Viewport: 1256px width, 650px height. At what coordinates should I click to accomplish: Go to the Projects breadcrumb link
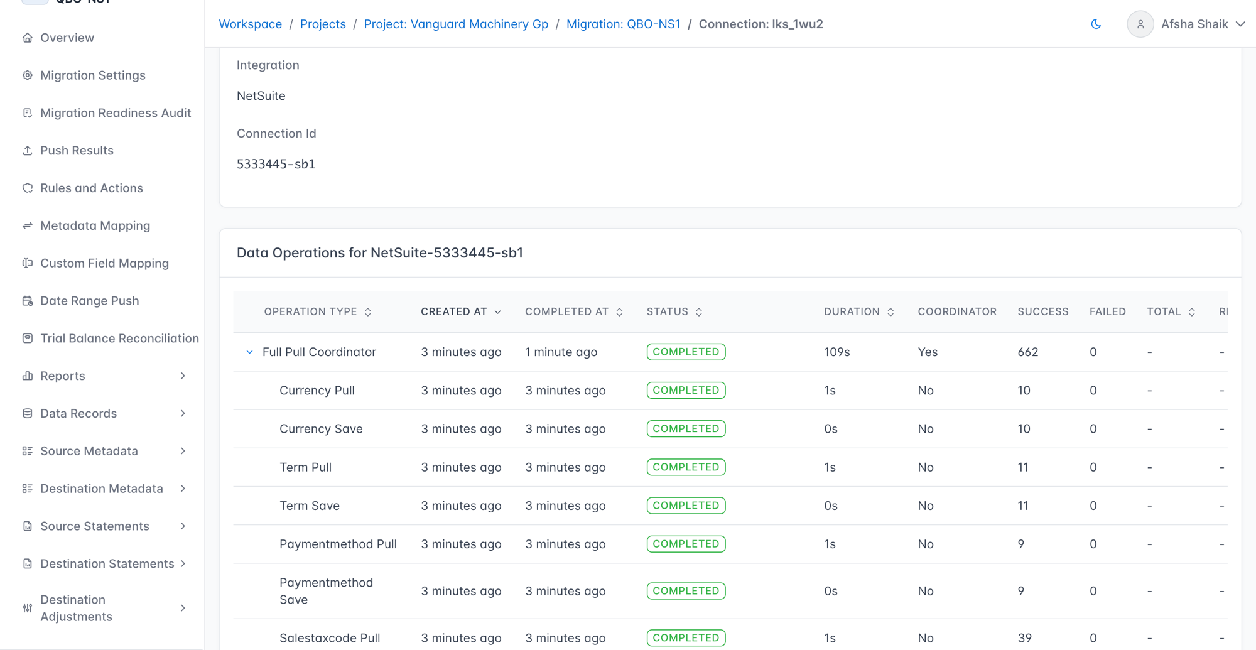[x=323, y=24]
